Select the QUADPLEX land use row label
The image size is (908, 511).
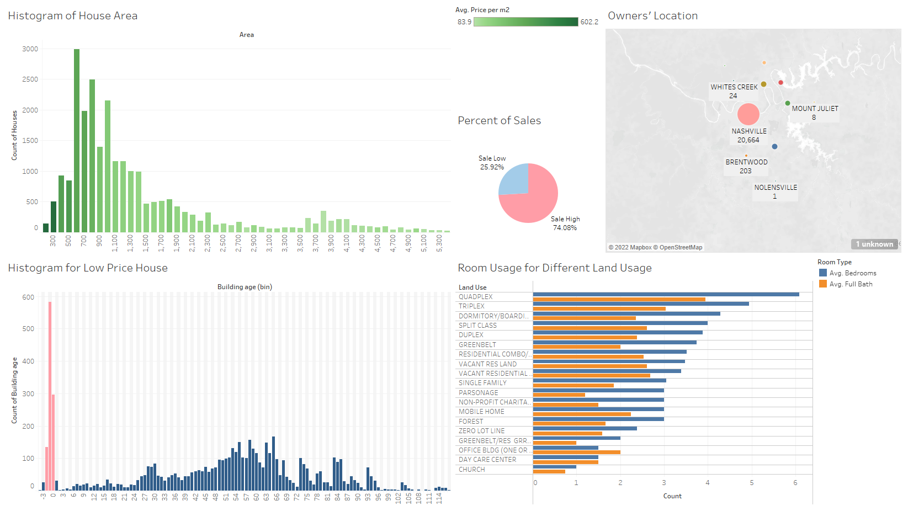(x=476, y=297)
